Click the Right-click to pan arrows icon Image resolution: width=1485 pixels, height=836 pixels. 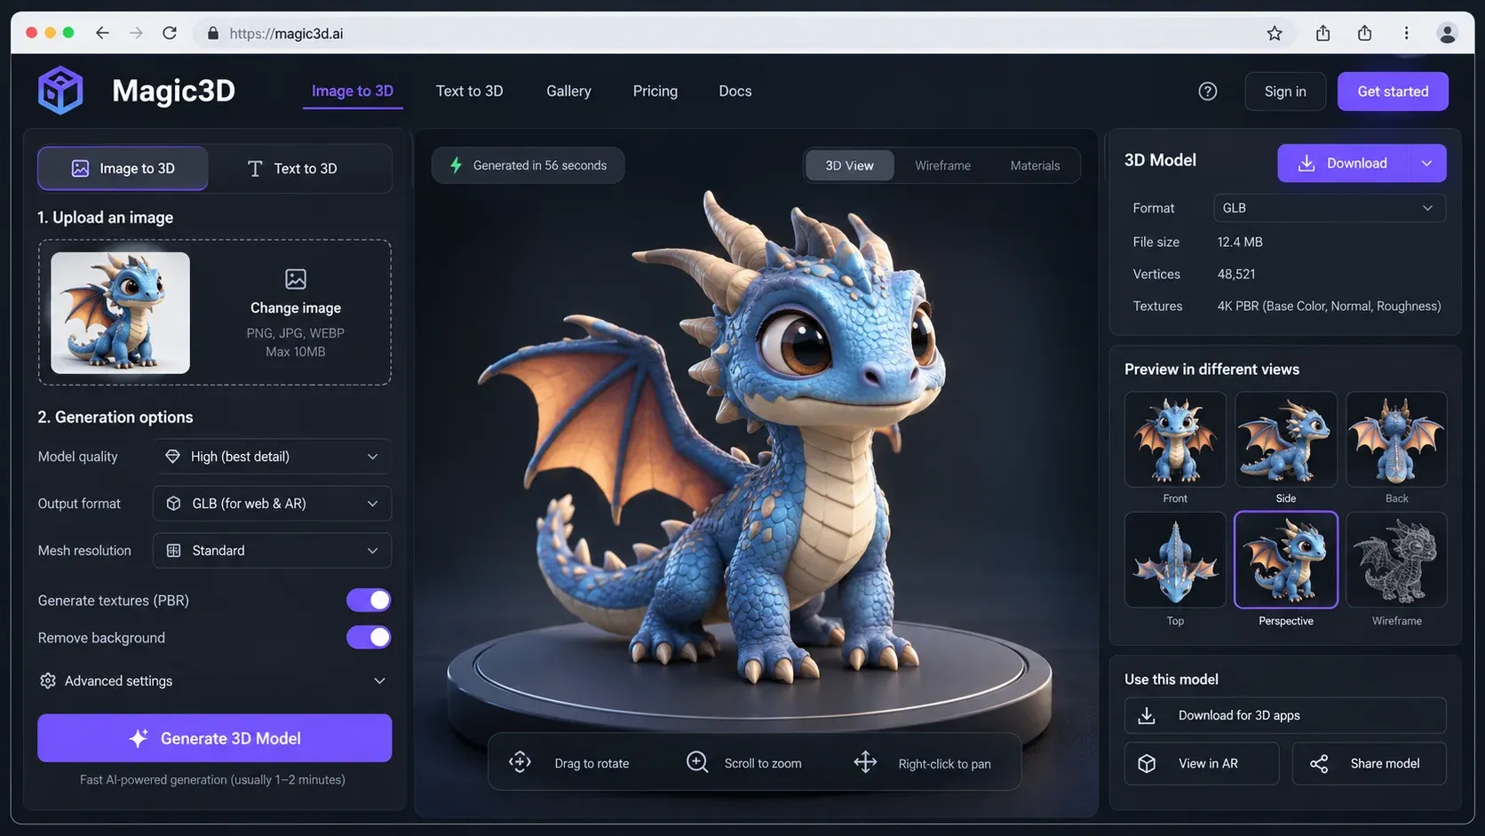(x=865, y=761)
